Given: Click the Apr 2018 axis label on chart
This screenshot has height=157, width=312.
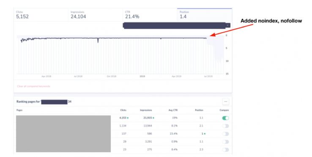Looking at the screenshot, I should tap(46, 76).
